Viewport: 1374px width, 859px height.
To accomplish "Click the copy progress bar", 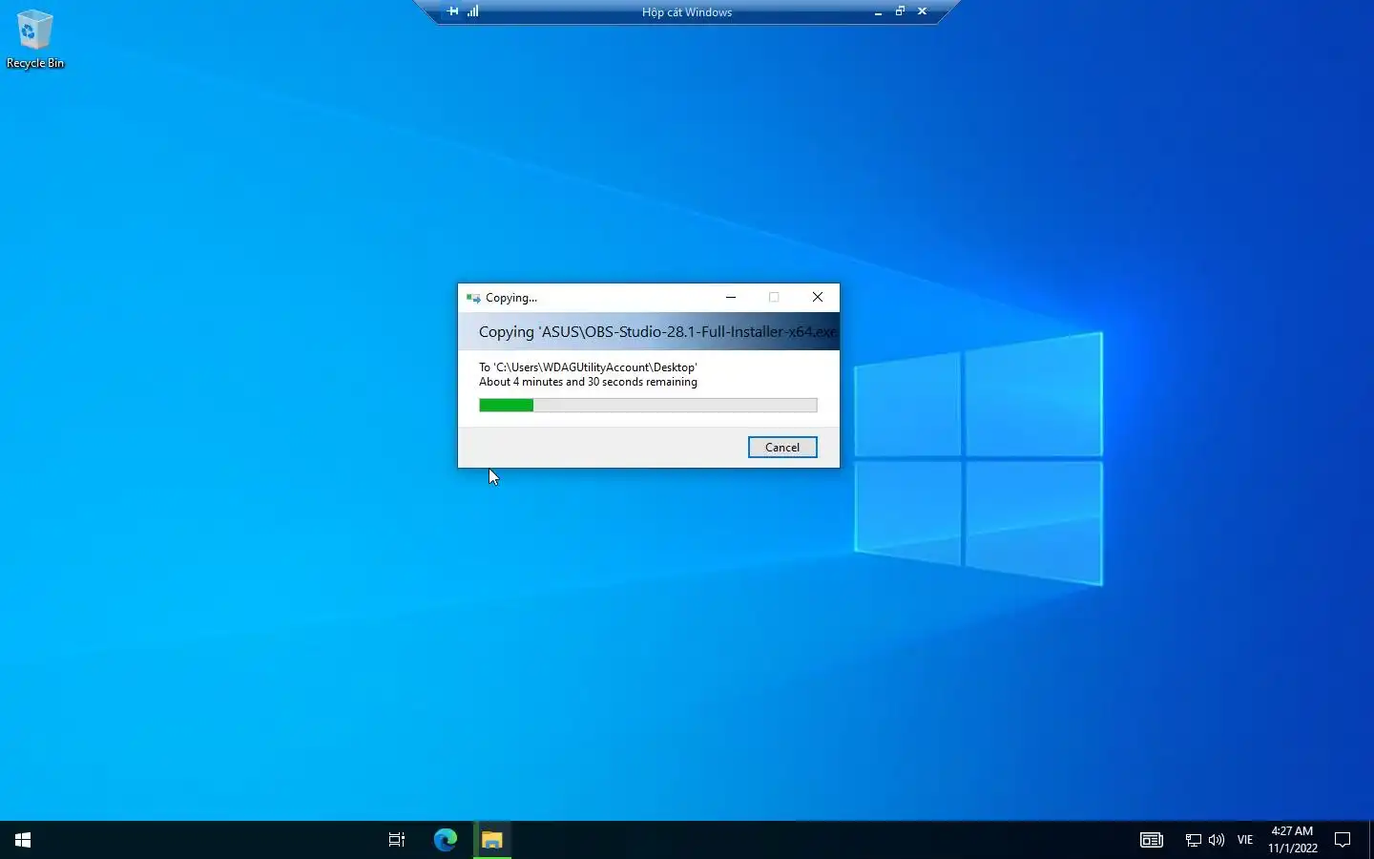I will (648, 406).
